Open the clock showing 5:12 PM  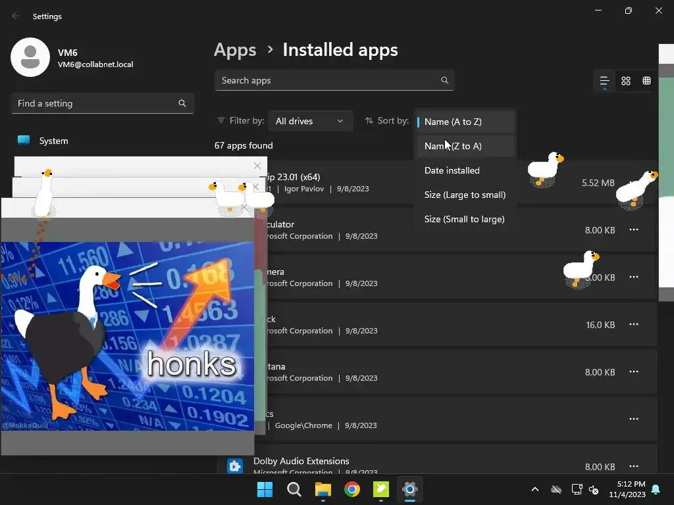627,489
